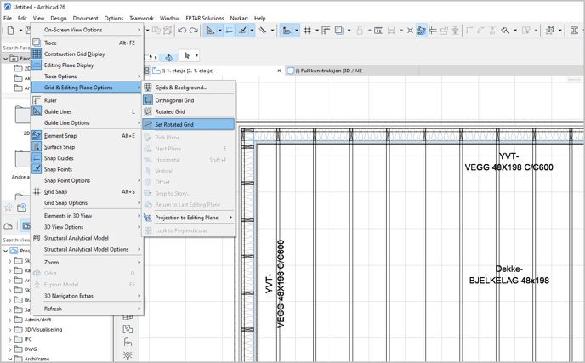
Task: Toggle the Element Snap toolbar icon
Action: [x=422, y=31]
